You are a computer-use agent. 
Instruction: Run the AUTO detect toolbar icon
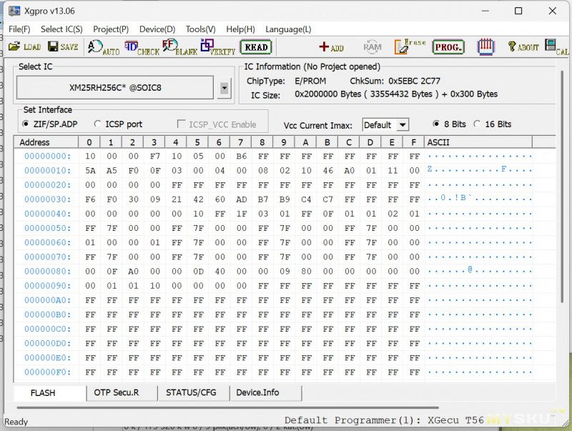pyautogui.click(x=104, y=48)
